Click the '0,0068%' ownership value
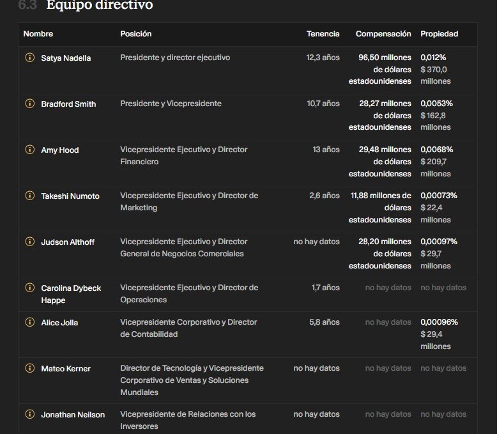Screen dimensions: 497x434 pyautogui.click(x=436, y=150)
